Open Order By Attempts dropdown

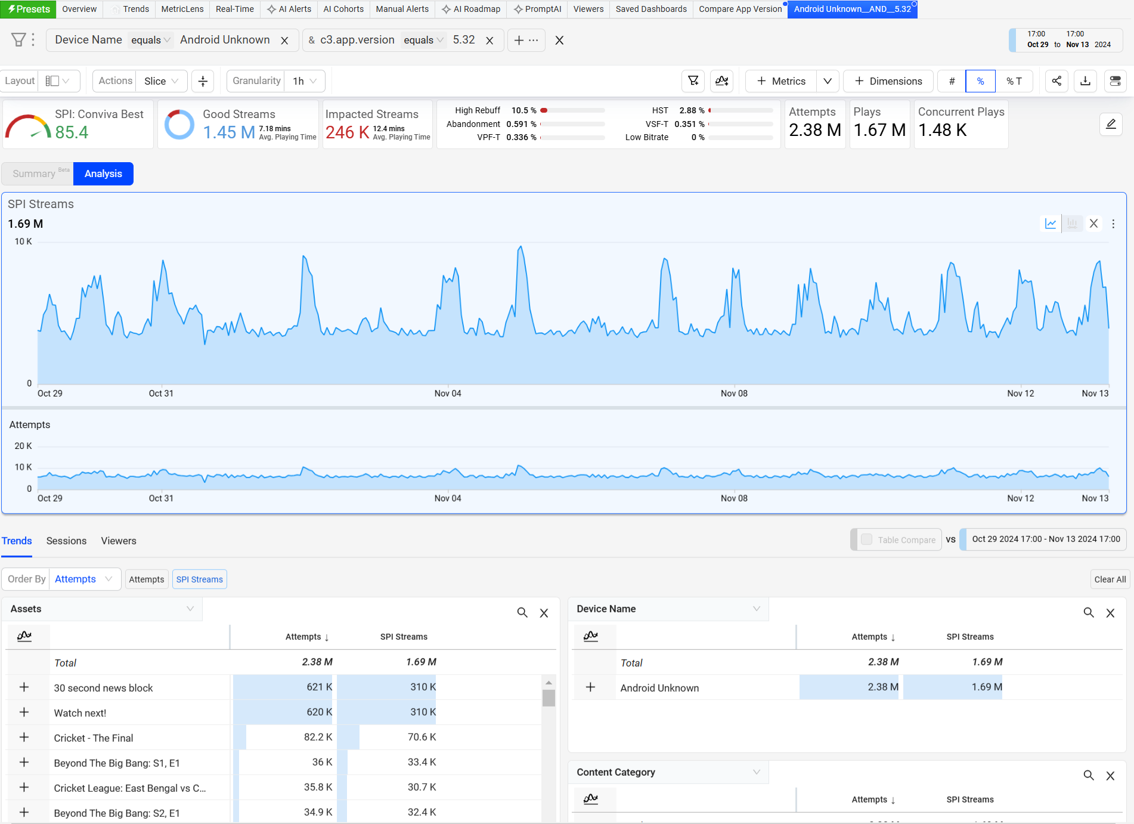pyautogui.click(x=83, y=579)
